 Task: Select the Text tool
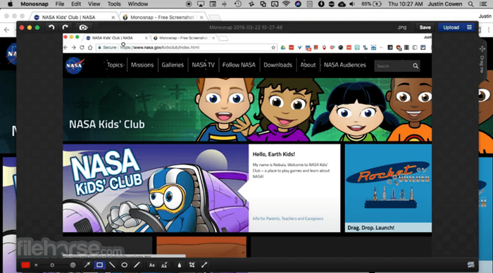point(152,265)
